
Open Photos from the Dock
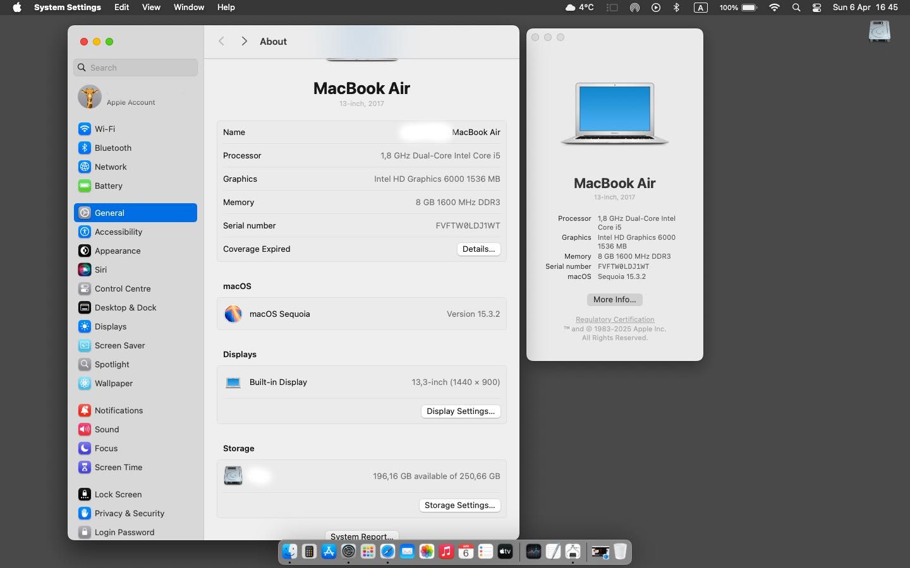[x=427, y=552]
